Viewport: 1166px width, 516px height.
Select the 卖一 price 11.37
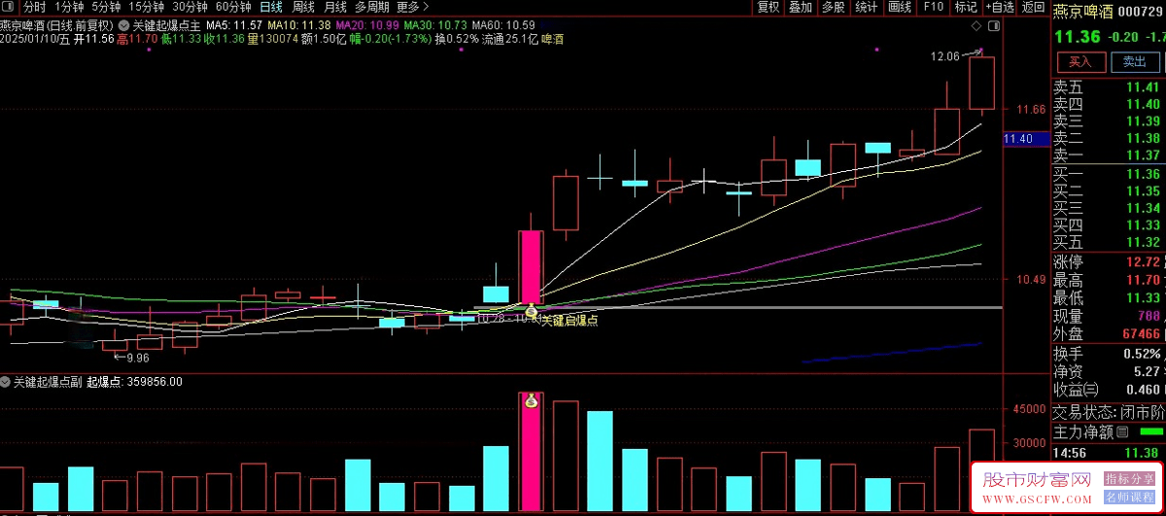tap(1143, 155)
